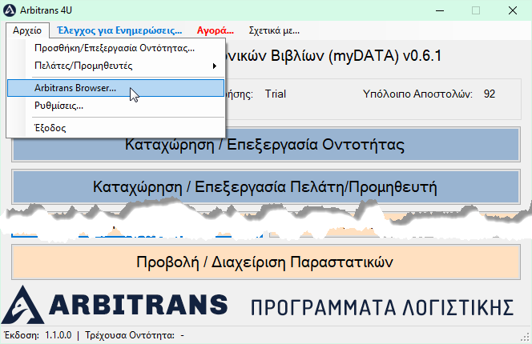The image size is (532, 344).
Task: Open the Αρχείο menu
Action: click(27, 30)
